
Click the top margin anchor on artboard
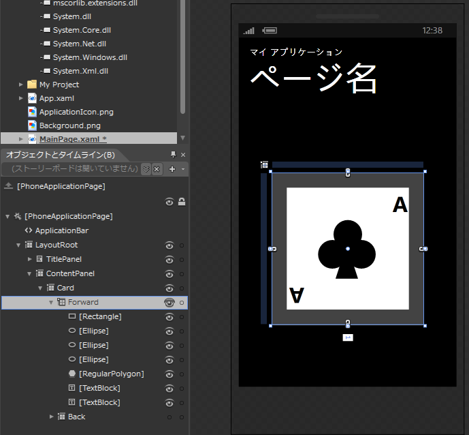[348, 172]
